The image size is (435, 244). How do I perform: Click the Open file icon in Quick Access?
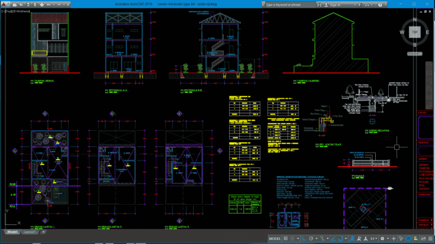[21, 5]
